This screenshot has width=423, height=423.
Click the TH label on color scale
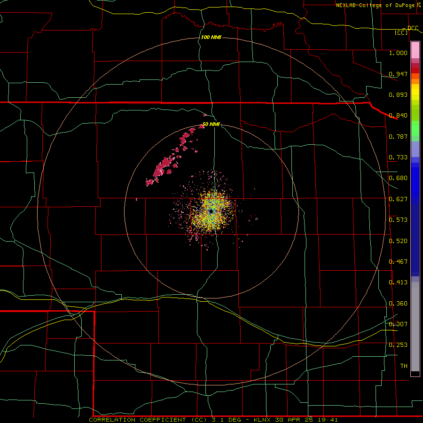404,366
